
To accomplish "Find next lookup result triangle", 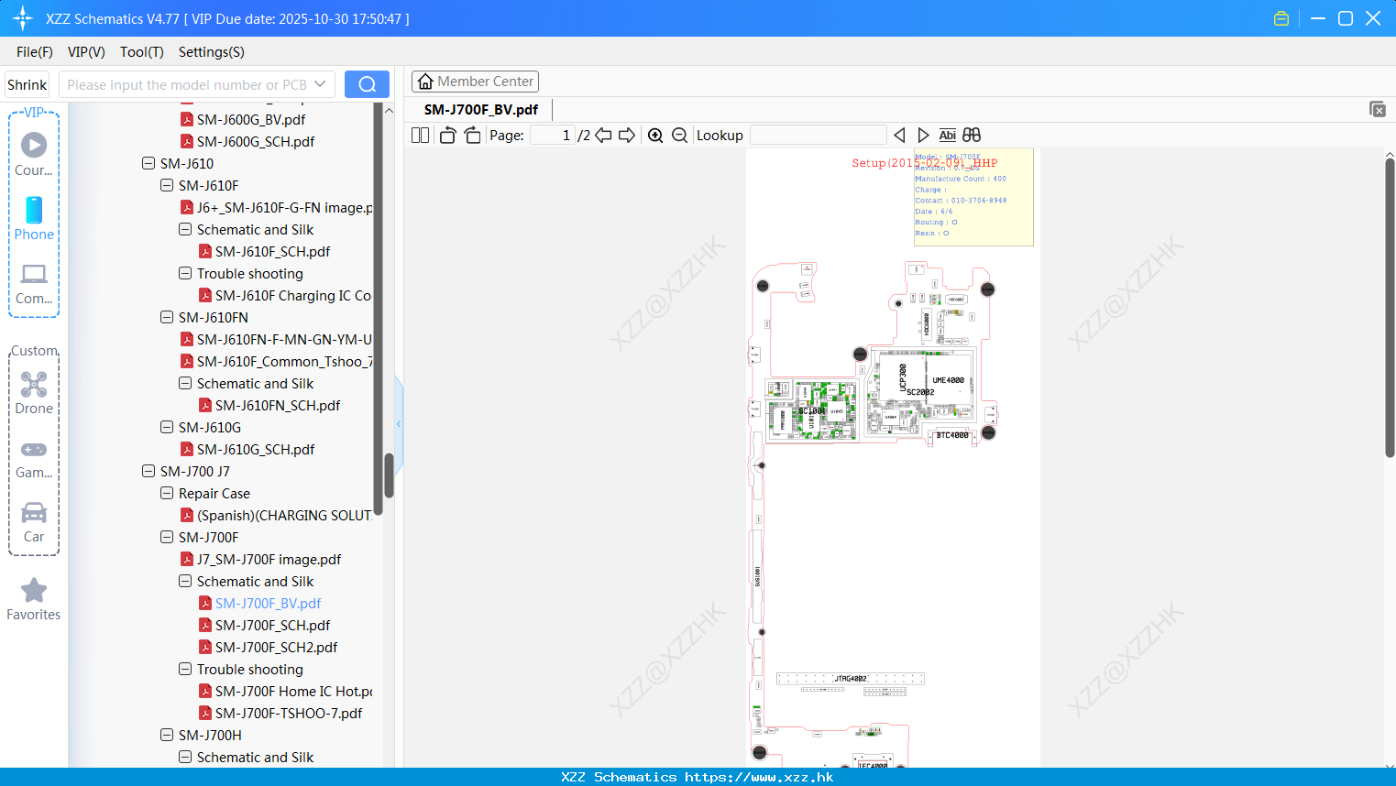I will coord(923,135).
